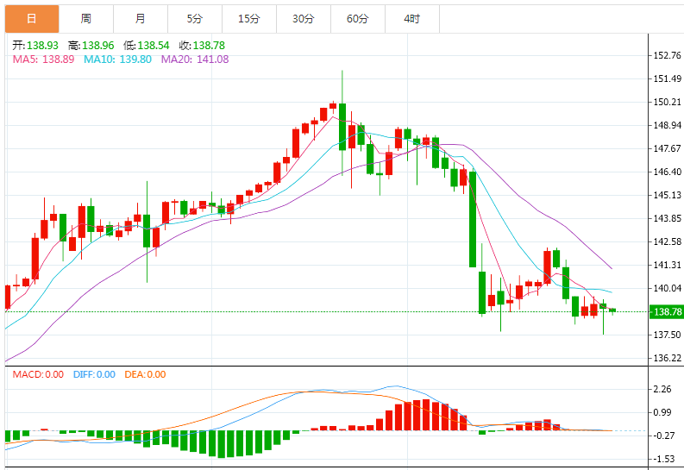
Task: Click the 136.22 price axis label
Action: pyautogui.click(x=667, y=358)
